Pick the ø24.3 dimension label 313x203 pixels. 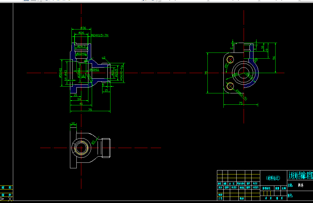(81, 47)
